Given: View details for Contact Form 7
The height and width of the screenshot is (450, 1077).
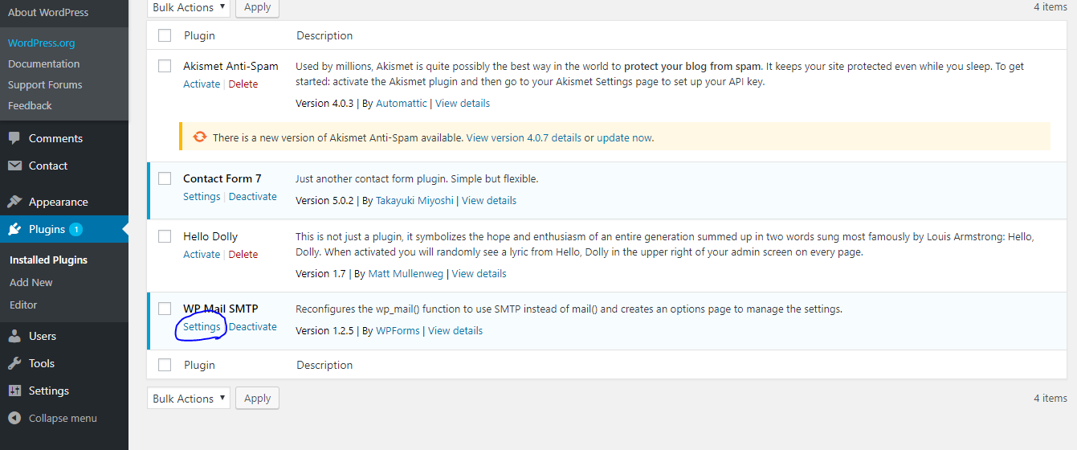Looking at the screenshot, I should point(489,200).
